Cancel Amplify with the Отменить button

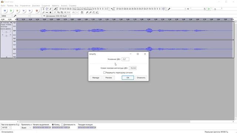point(141,78)
